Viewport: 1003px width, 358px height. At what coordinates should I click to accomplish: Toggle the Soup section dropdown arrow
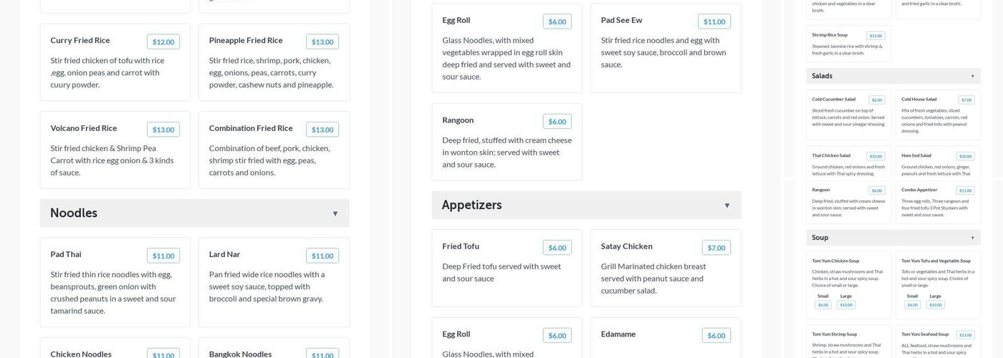972,238
